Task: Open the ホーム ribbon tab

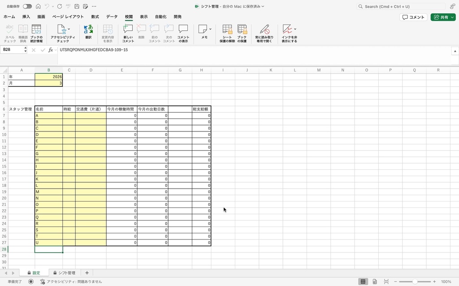Action: click(9, 17)
